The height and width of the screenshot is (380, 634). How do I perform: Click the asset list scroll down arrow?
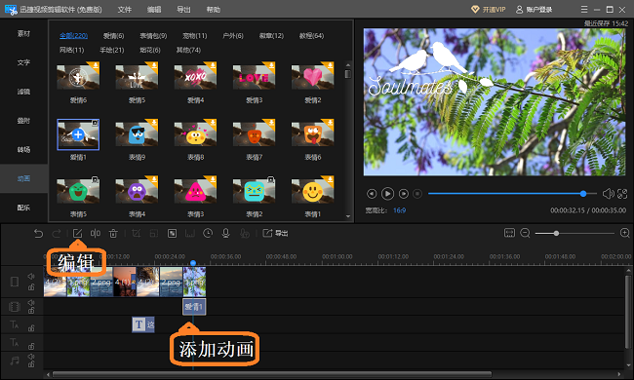coord(348,216)
